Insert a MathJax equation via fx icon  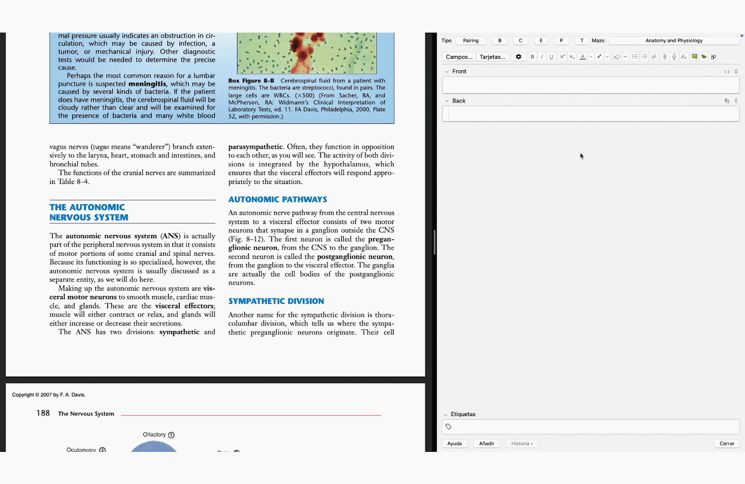683,57
